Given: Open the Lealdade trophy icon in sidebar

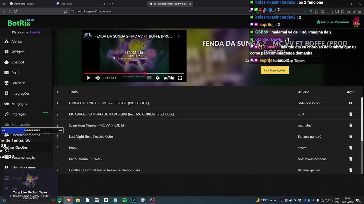Looking at the screenshot, I should tap(7, 83).
